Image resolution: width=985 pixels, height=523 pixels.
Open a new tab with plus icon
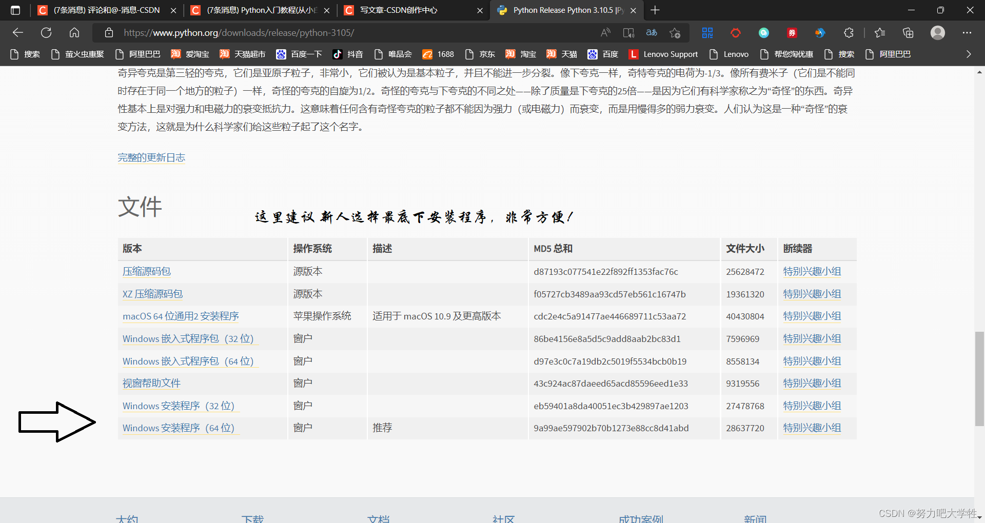point(655,10)
